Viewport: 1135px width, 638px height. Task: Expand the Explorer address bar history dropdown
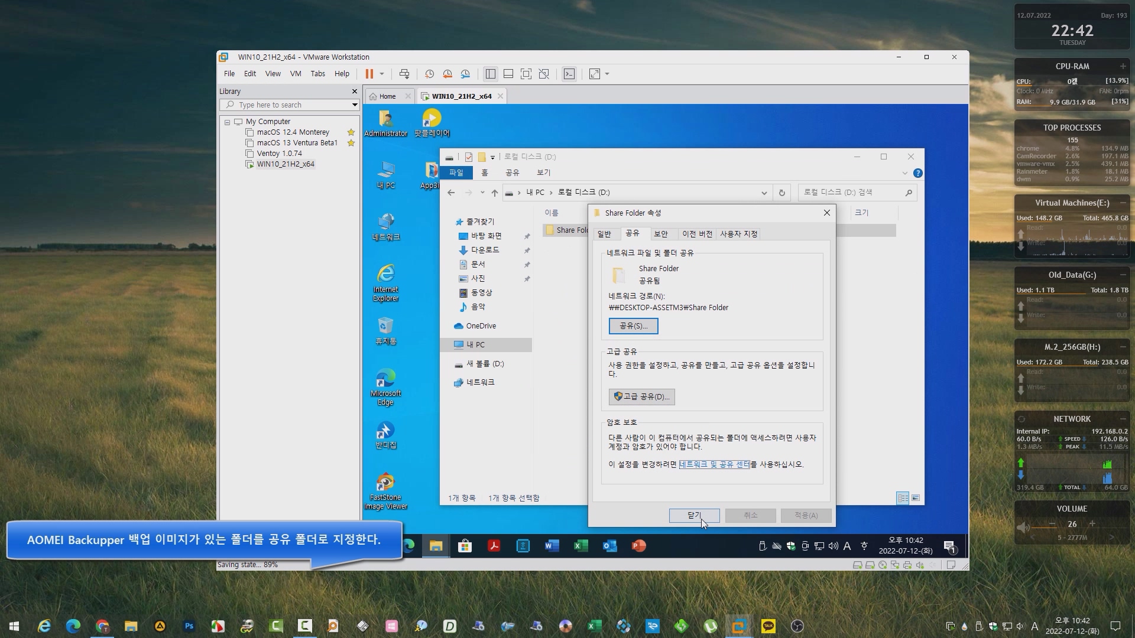pyautogui.click(x=764, y=193)
